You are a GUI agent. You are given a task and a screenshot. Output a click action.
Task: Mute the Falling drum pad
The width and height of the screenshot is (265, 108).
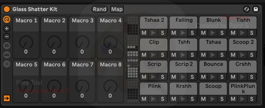click(174, 33)
